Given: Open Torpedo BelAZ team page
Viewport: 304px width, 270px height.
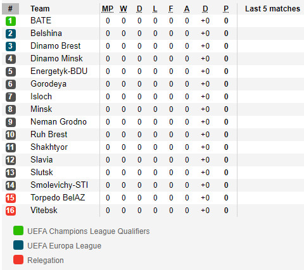Looking at the screenshot, I should tap(58, 197).
